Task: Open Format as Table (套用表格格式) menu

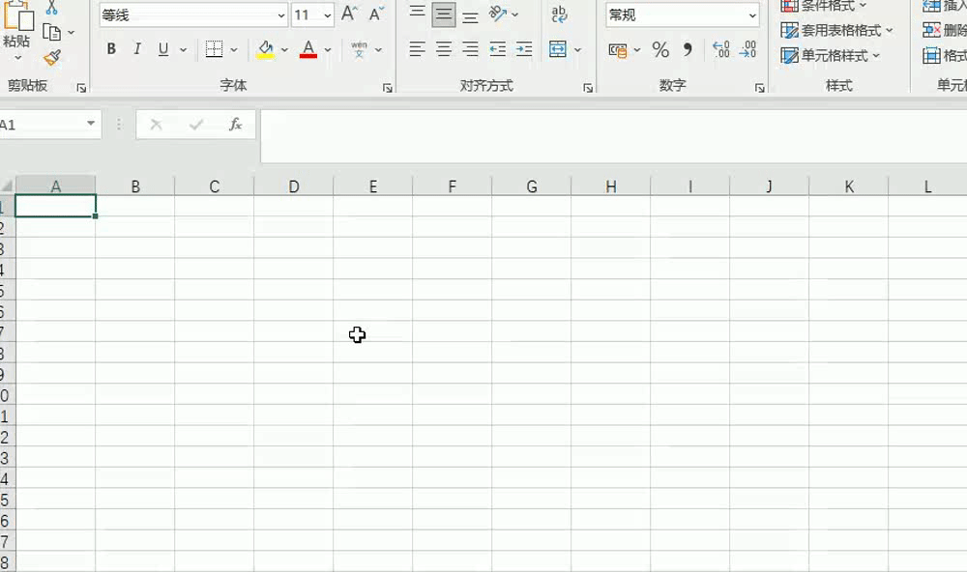Action: coord(836,30)
